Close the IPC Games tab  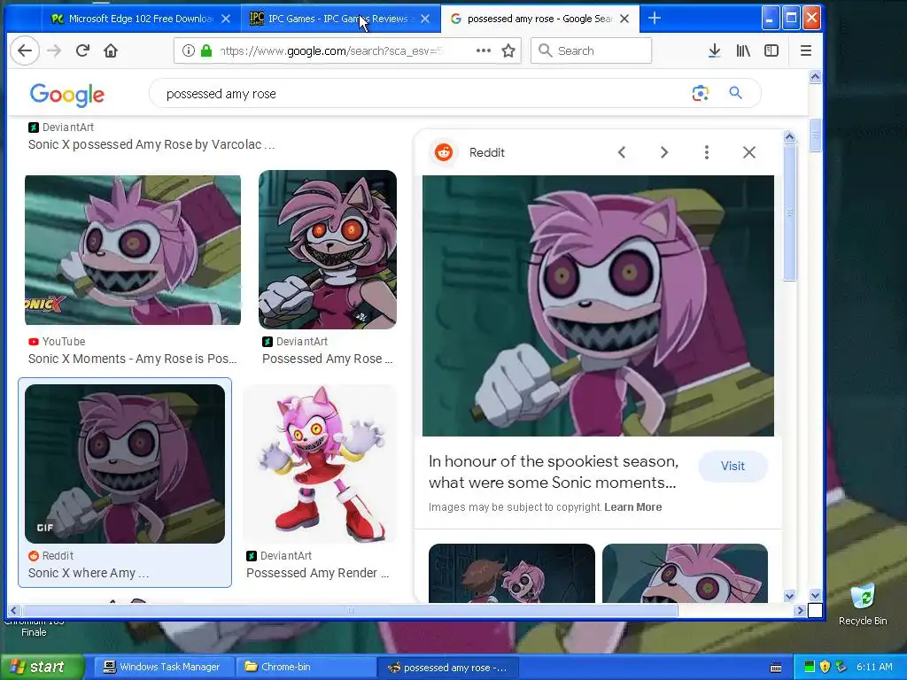(x=425, y=19)
